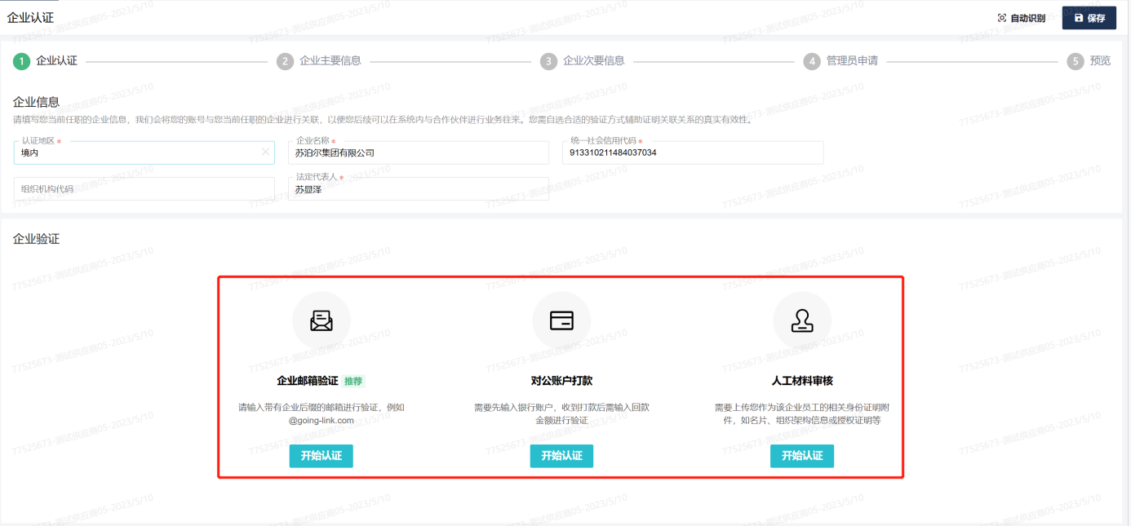Click the corporate account card icon

pyautogui.click(x=561, y=321)
